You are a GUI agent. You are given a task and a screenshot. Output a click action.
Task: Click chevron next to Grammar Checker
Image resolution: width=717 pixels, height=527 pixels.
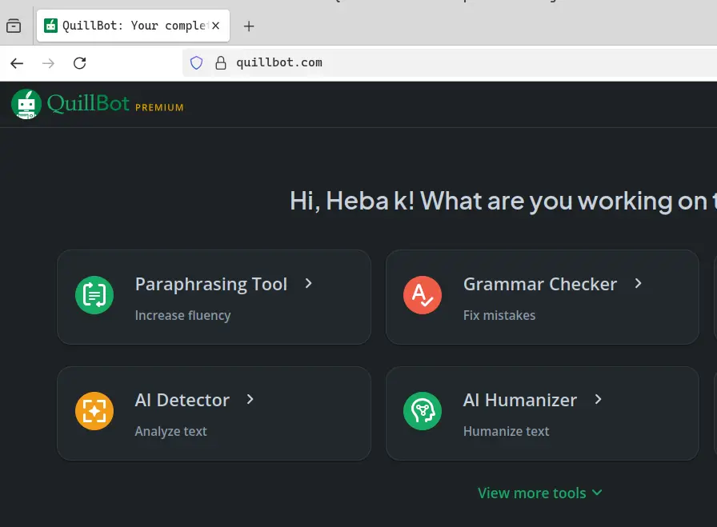(x=639, y=283)
